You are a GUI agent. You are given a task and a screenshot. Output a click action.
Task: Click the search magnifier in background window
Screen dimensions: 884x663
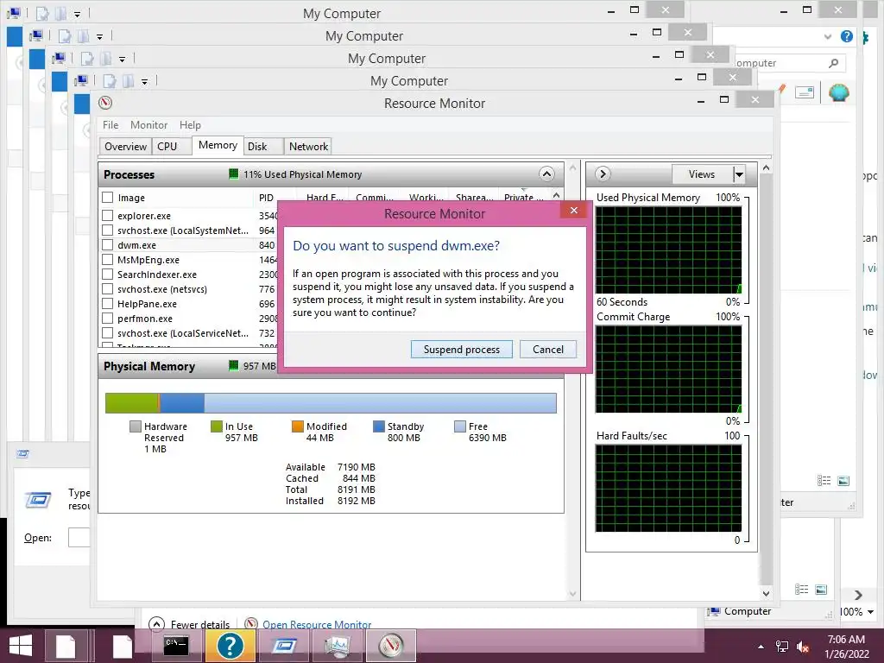pos(833,63)
